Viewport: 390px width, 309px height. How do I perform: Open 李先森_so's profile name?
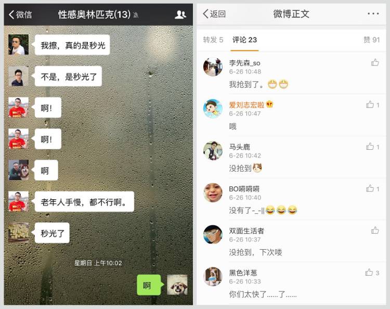[x=244, y=63]
